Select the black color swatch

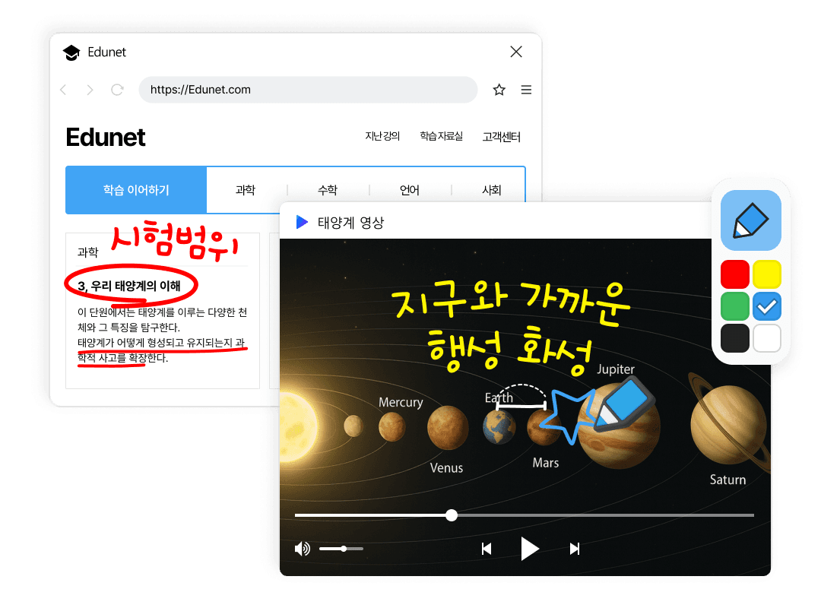point(734,338)
